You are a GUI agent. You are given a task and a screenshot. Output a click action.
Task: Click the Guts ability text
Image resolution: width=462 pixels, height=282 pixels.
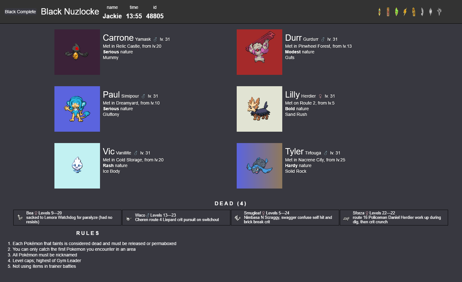click(x=290, y=57)
